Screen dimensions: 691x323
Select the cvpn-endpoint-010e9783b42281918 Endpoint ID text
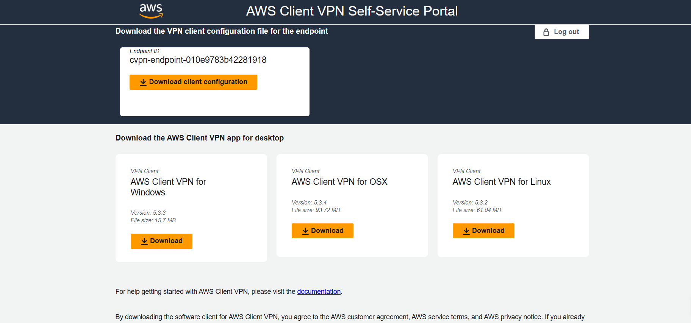pyautogui.click(x=198, y=60)
